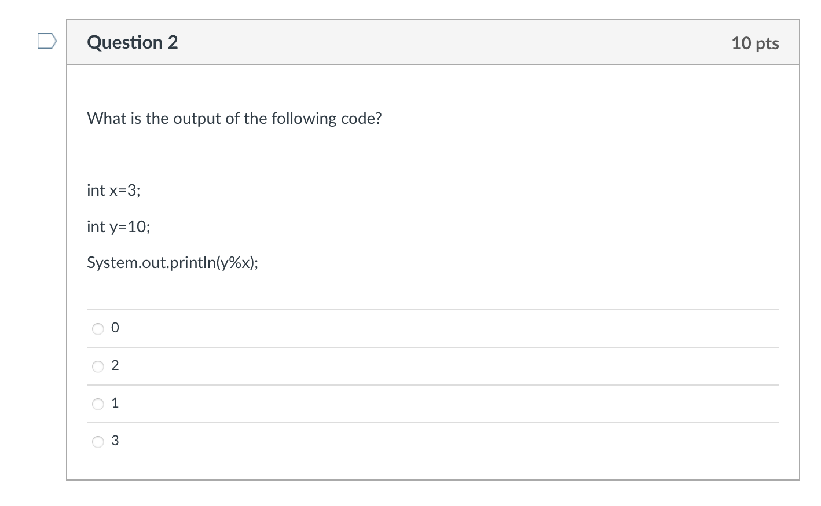Pick the radio button for answer 1
Image resolution: width=821 pixels, height=506 pixels.
pos(98,404)
